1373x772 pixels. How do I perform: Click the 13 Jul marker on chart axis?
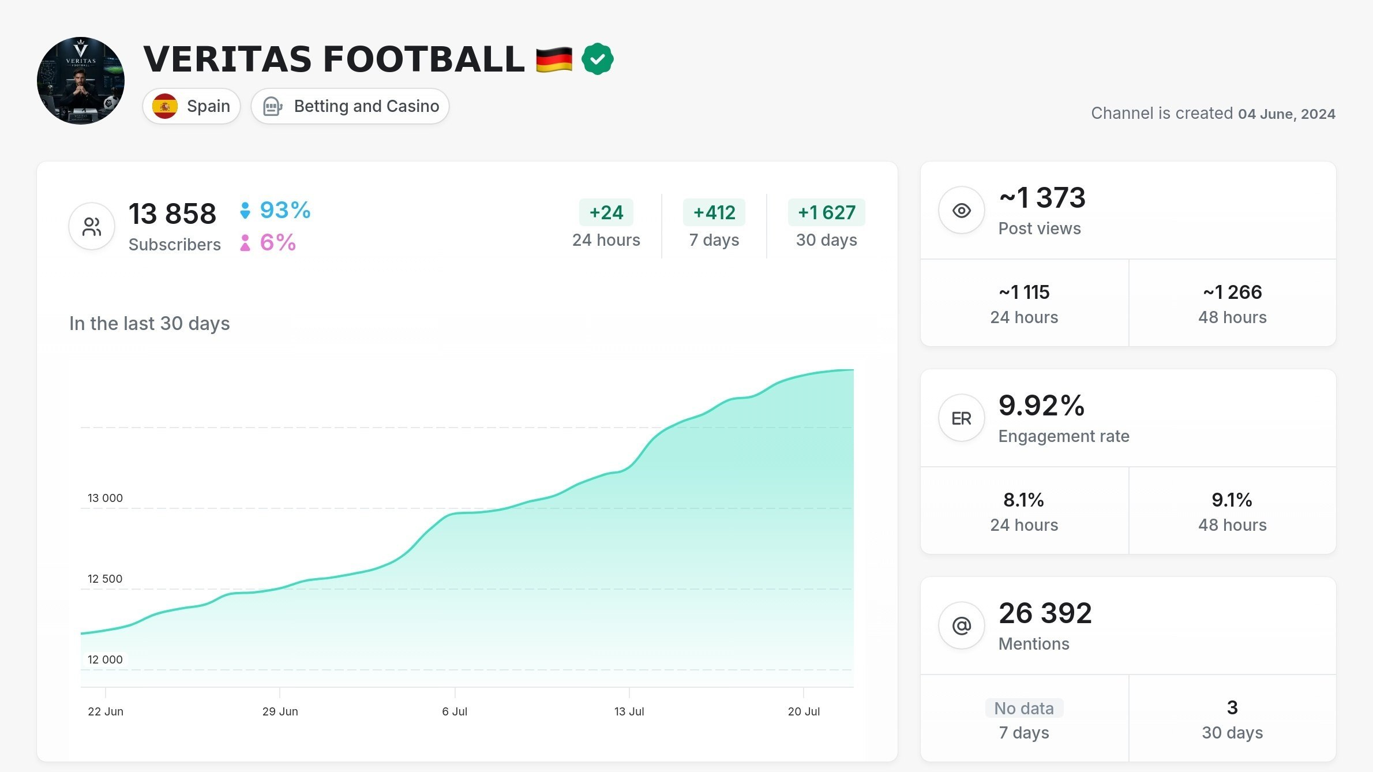point(629,711)
